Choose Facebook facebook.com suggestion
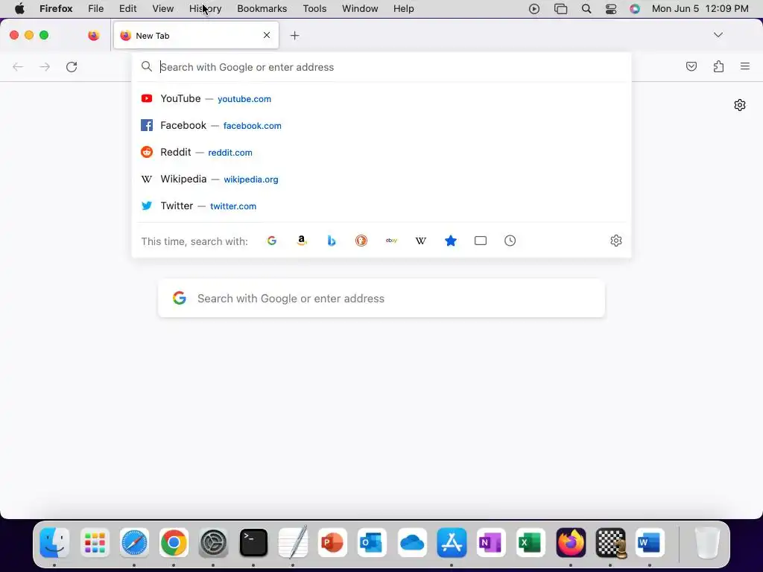The width and height of the screenshot is (763, 572). (381, 125)
